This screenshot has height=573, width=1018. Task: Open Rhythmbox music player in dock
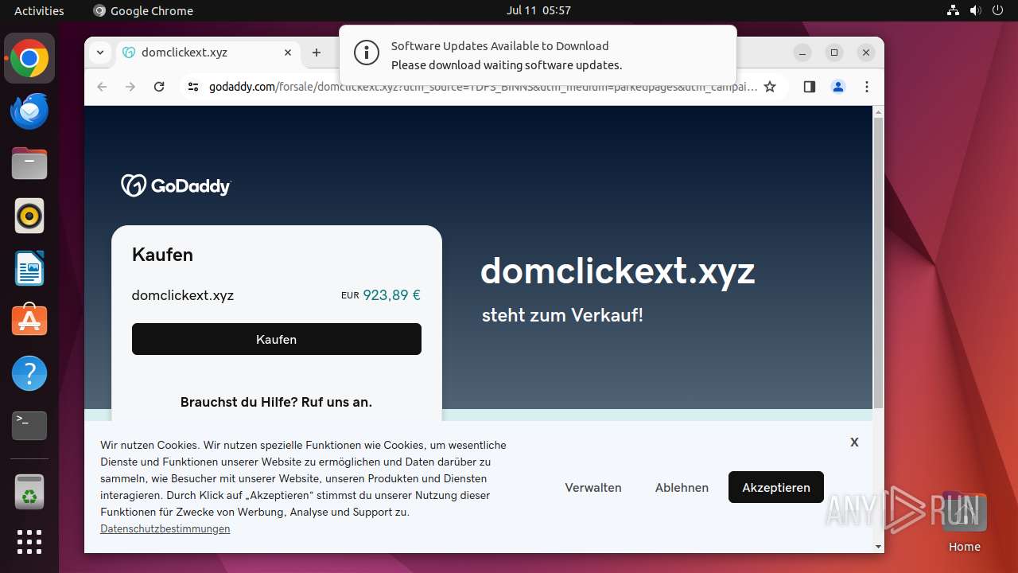click(x=29, y=216)
